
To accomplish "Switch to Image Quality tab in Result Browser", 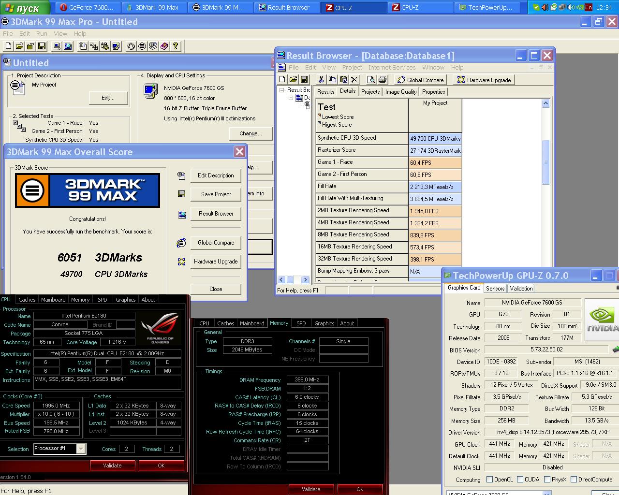I will coord(401,92).
